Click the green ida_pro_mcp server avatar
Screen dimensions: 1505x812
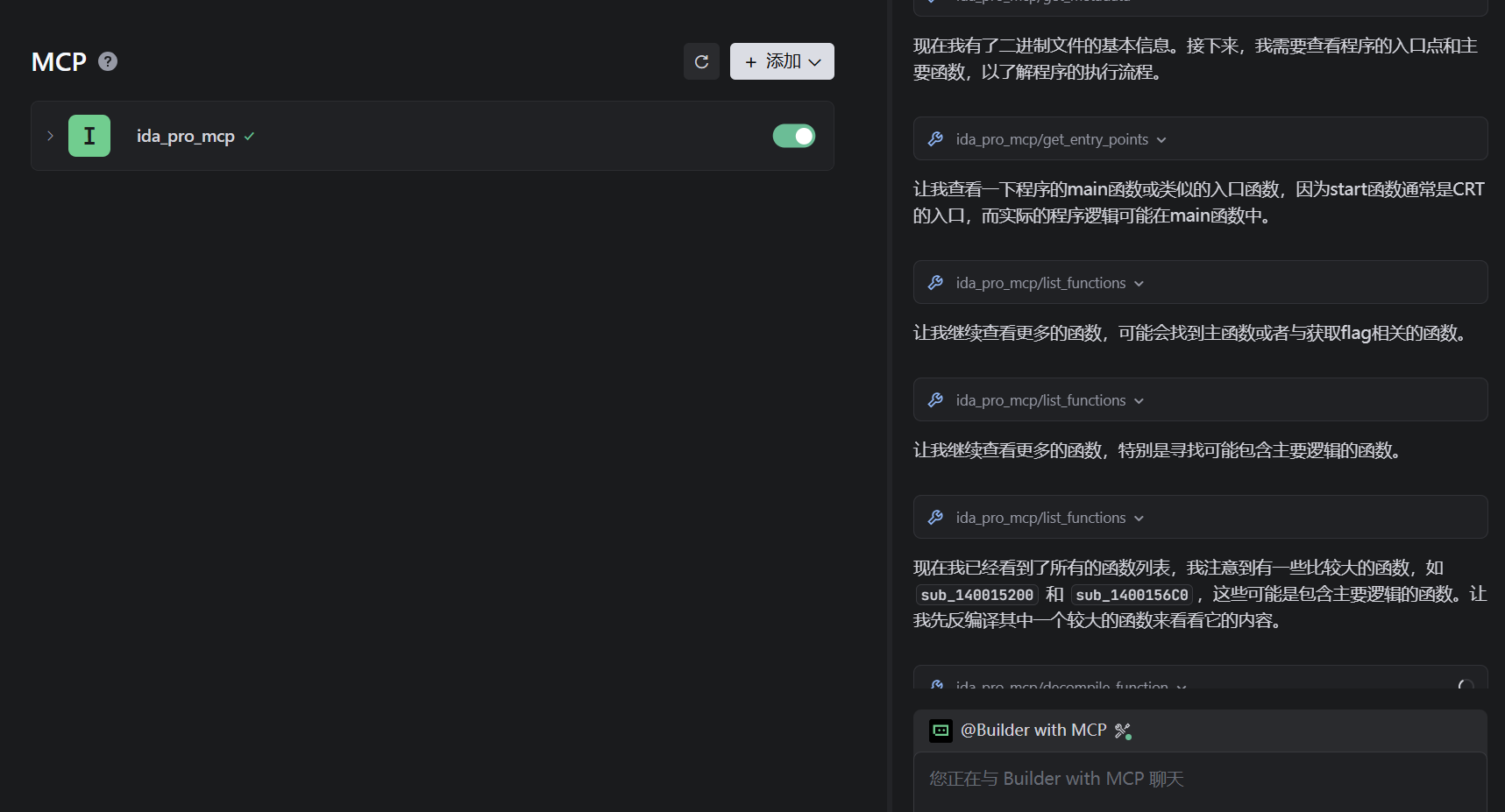pos(89,136)
